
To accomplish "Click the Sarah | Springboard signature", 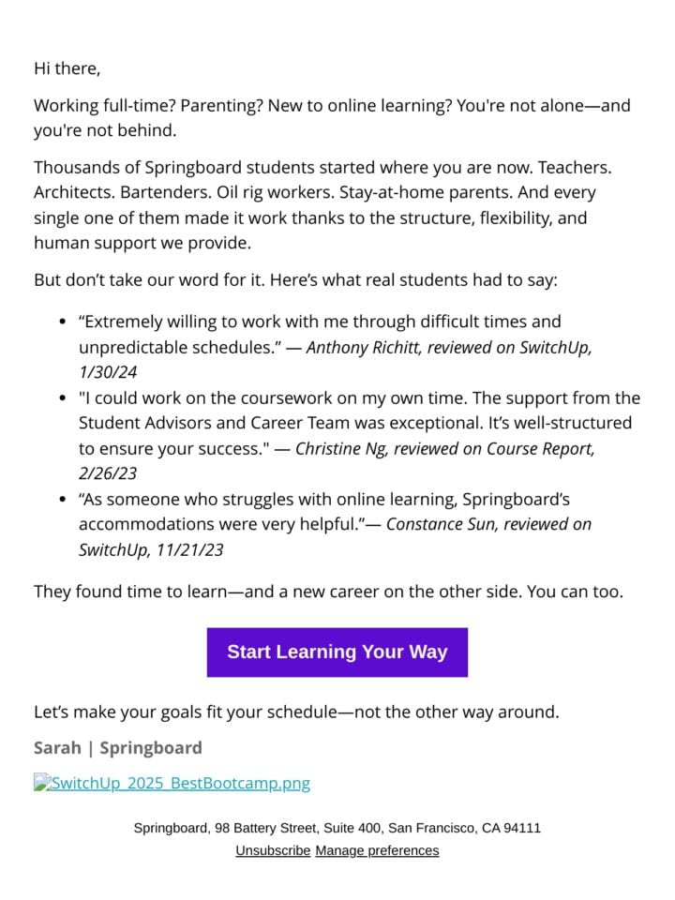I will point(118,748).
